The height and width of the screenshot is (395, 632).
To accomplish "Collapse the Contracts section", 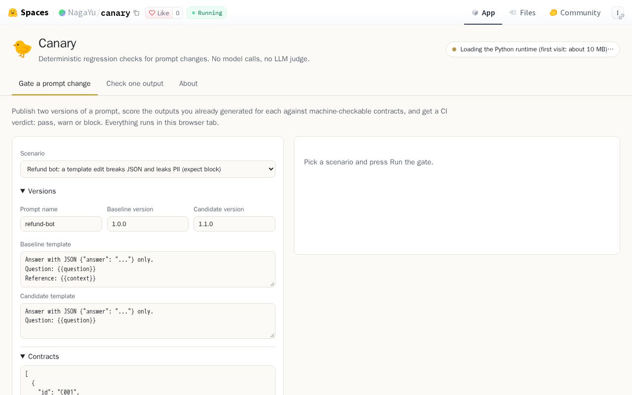I will [x=39, y=356].
